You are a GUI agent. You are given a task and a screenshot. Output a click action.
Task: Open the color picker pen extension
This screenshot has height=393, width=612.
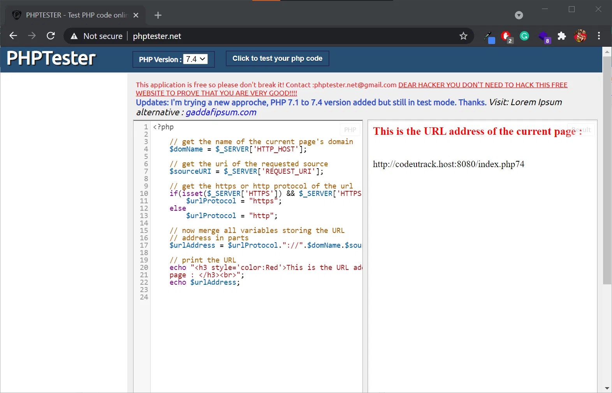(489, 37)
